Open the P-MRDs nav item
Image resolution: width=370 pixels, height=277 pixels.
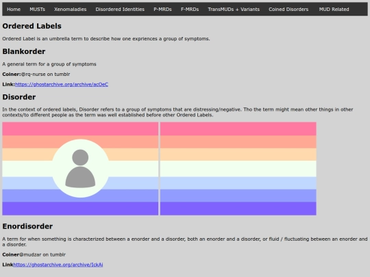tap(162, 9)
